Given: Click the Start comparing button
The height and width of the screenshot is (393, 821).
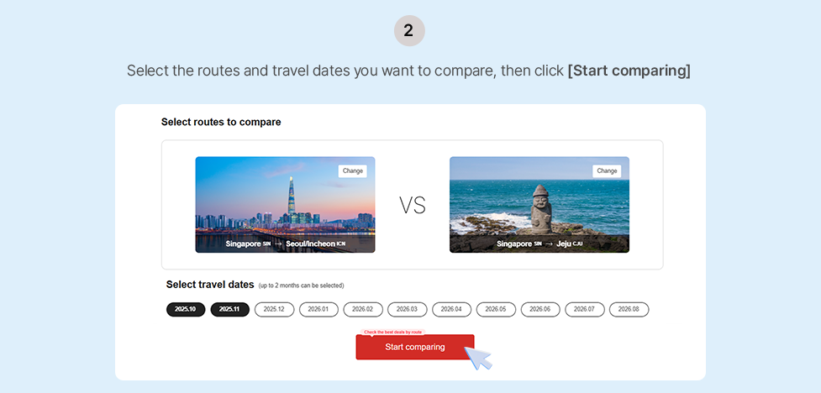Looking at the screenshot, I should point(414,347).
